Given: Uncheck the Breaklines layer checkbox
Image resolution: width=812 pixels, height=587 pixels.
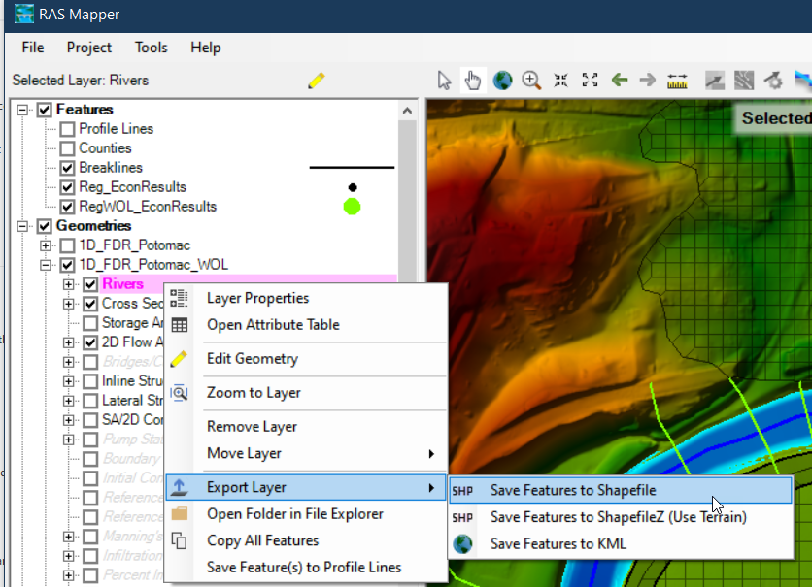Looking at the screenshot, I should tap(67, 168).
